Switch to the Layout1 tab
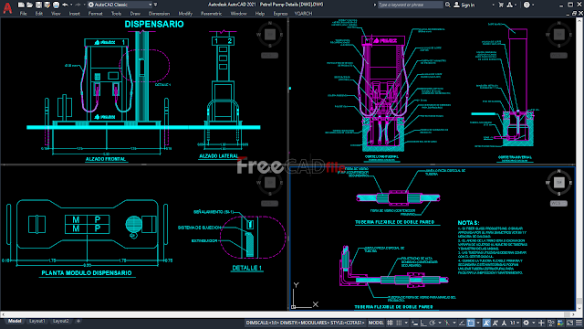584x329 pixels. coord(36,321)
